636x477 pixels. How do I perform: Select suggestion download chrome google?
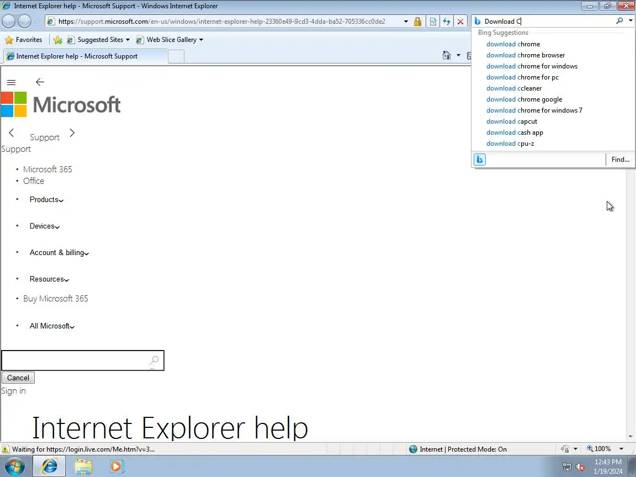[x=524, y=99]
